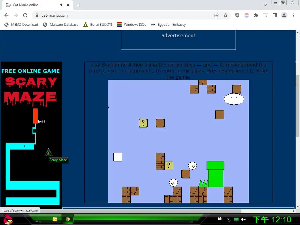Click the green warp pipe
300x225 pixels.
(215, 174)
